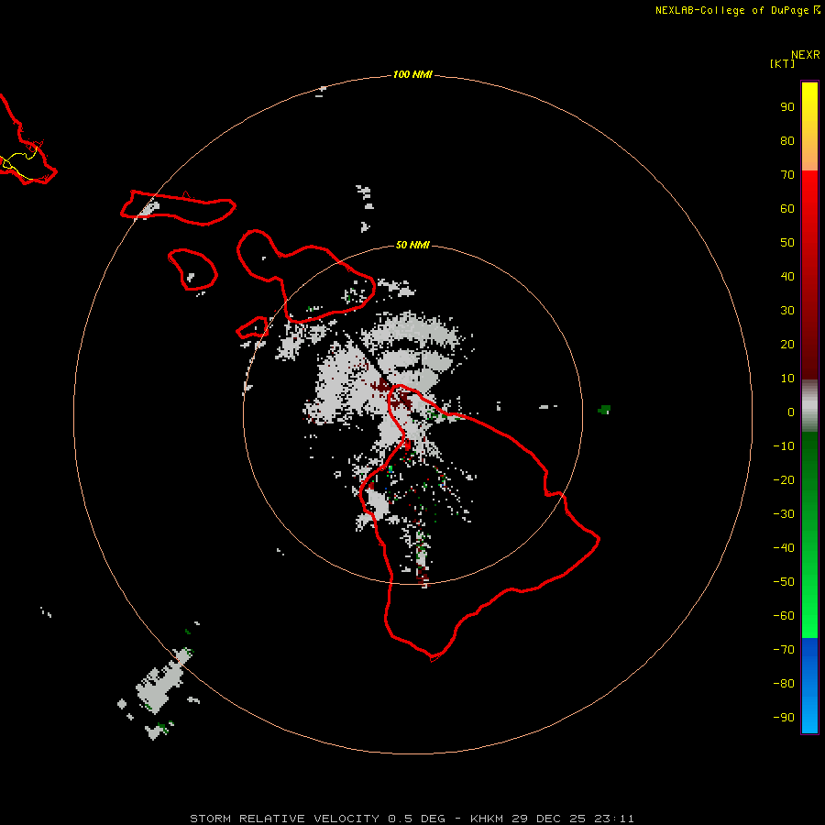Click the Molokai island outline
This screenshot has width=825, height=825.
click(x=178, y=208)
